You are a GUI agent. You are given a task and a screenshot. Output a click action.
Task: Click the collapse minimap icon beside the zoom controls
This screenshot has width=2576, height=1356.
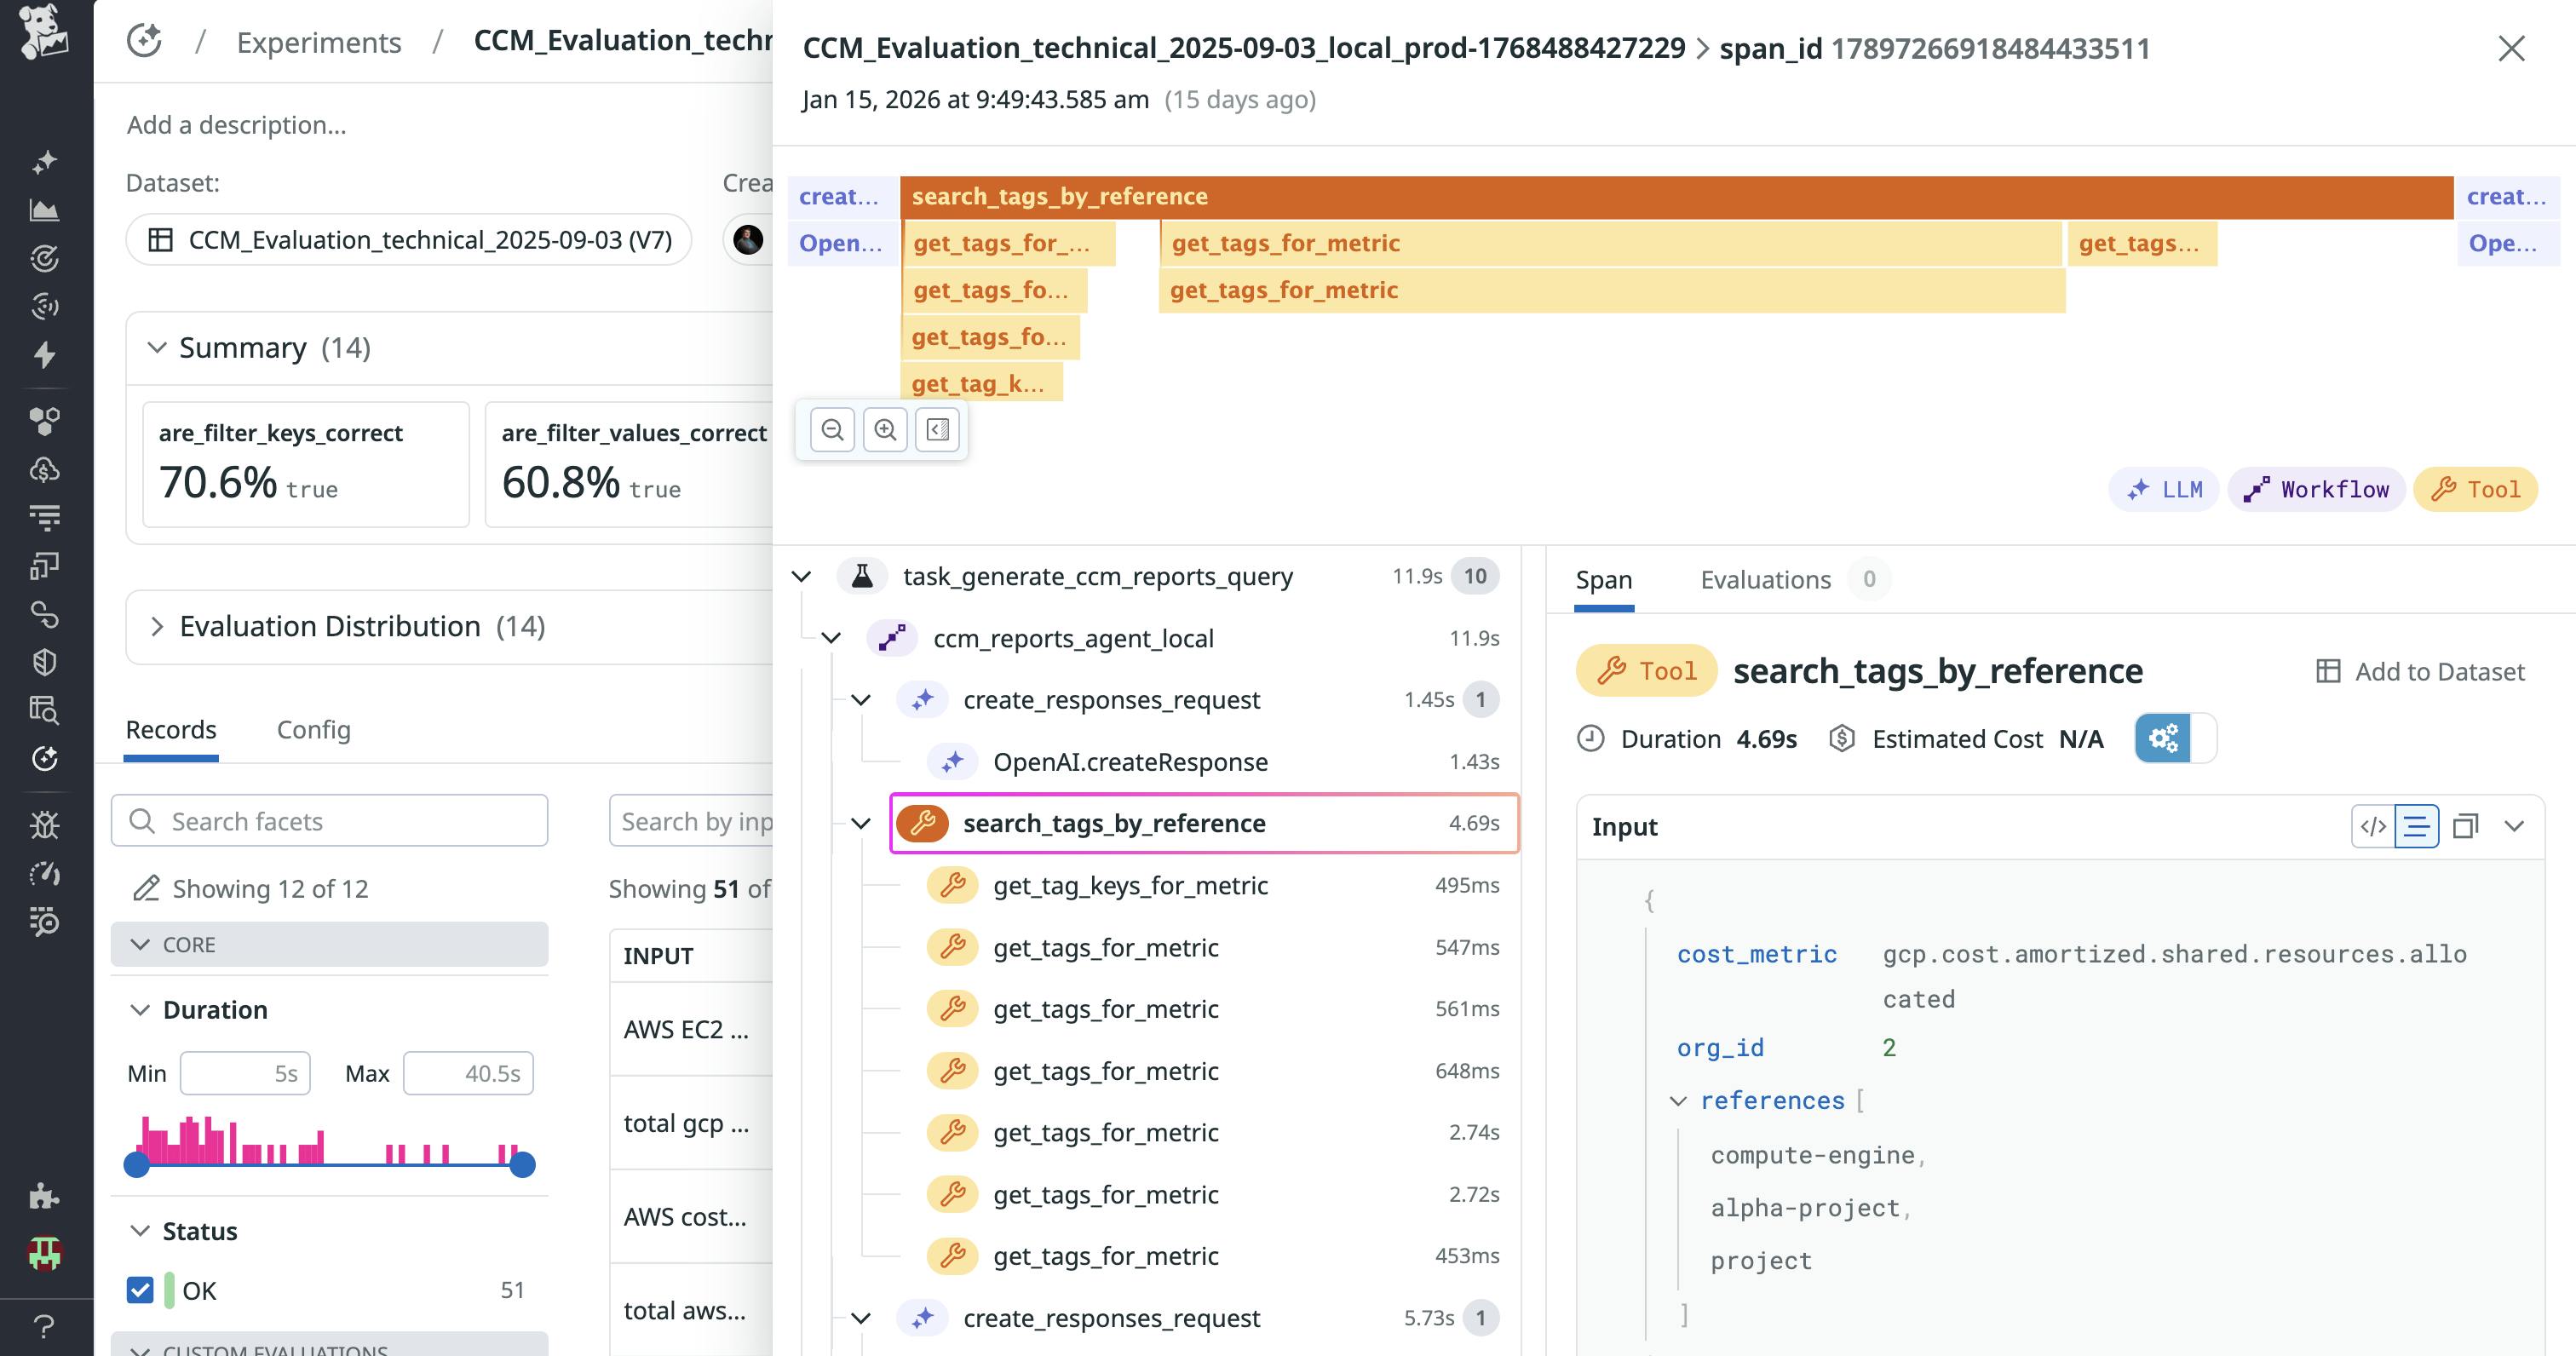point(937,430)
